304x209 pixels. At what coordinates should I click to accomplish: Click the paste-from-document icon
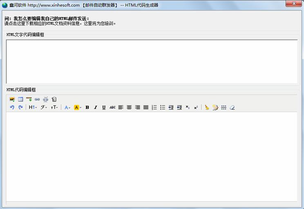point(54,99)
